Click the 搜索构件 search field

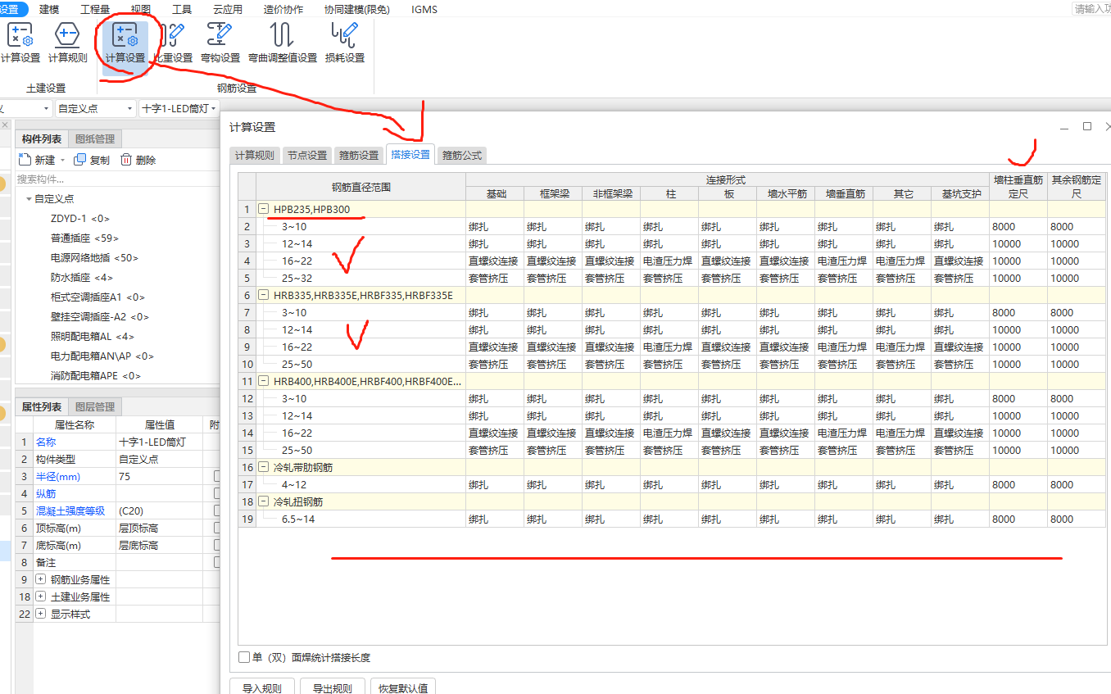117,179
